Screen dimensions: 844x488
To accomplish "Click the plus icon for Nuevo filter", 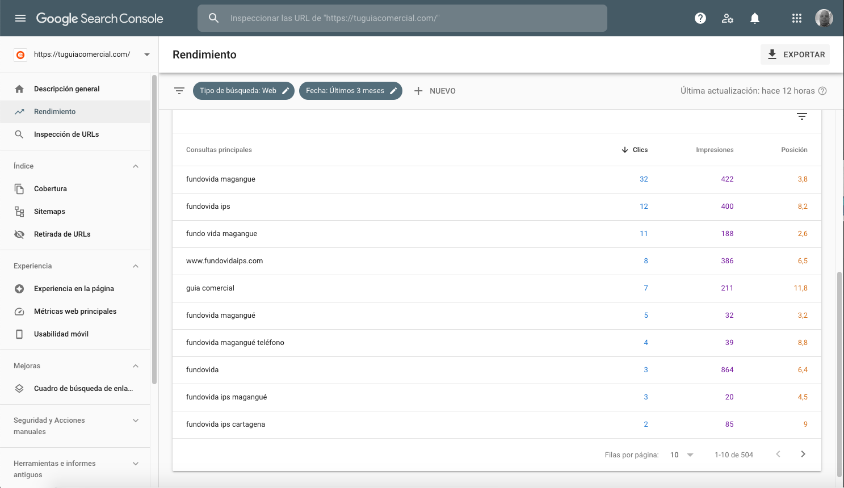I will 418,91.
